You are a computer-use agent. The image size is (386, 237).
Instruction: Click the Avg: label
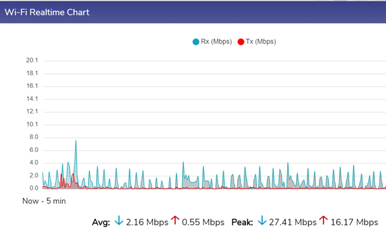(101, 222)
